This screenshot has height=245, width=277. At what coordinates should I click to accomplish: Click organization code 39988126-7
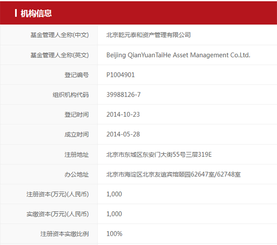pos(124,95)
